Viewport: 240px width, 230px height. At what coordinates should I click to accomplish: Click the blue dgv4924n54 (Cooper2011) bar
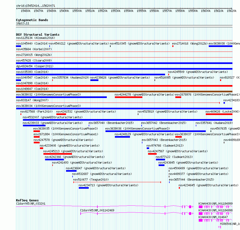pyautogui.click(x=124, y=69)
